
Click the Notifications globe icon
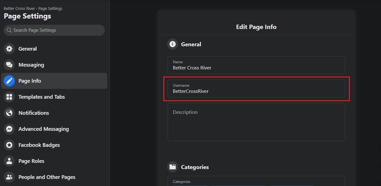[9, 113]
